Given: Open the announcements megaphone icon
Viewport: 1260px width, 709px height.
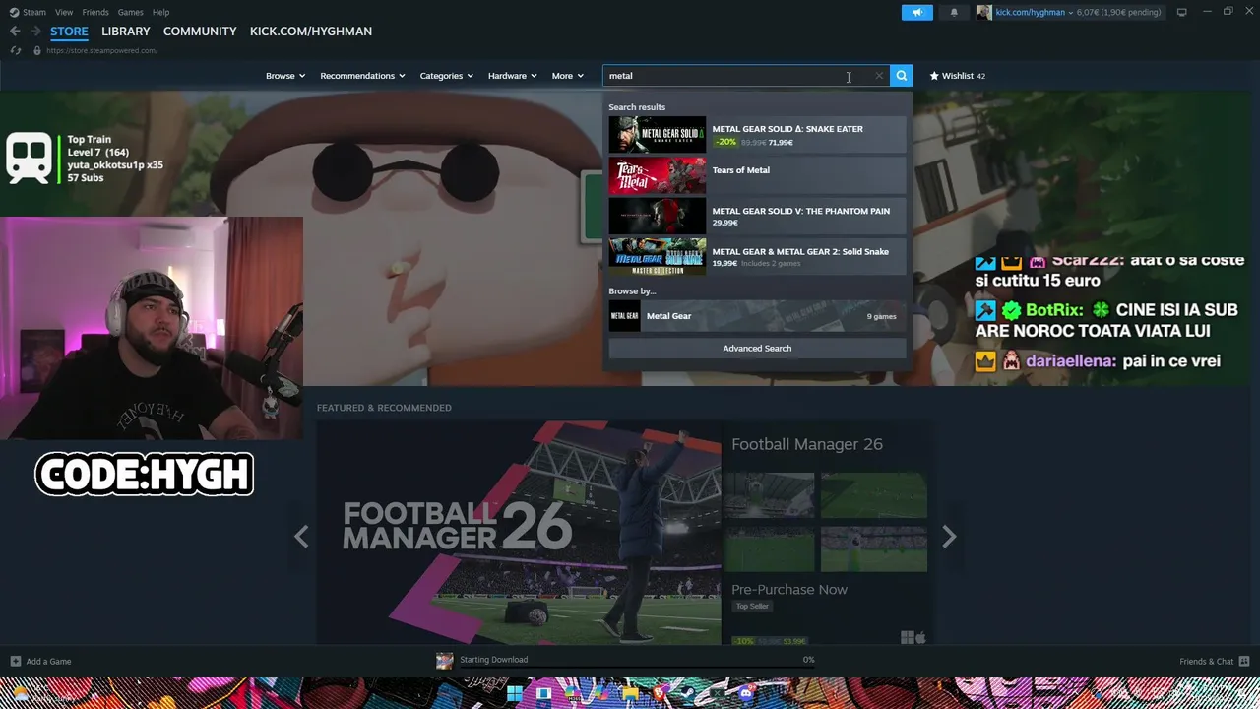Looking at the screenshot, I should point(916,12).
